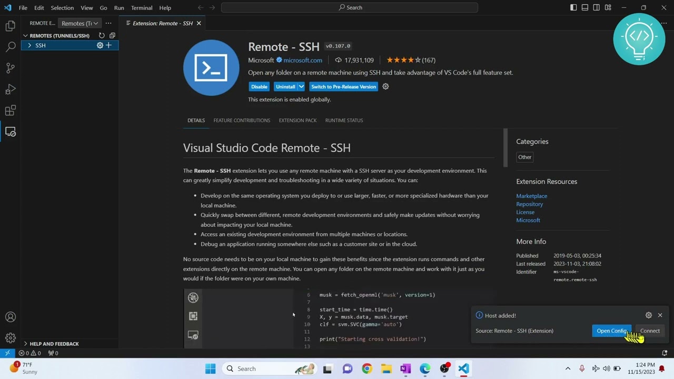Click the VS Code command center search box
Image resolution: width=674 pixels, height=379 pixels.
(350, 7)
